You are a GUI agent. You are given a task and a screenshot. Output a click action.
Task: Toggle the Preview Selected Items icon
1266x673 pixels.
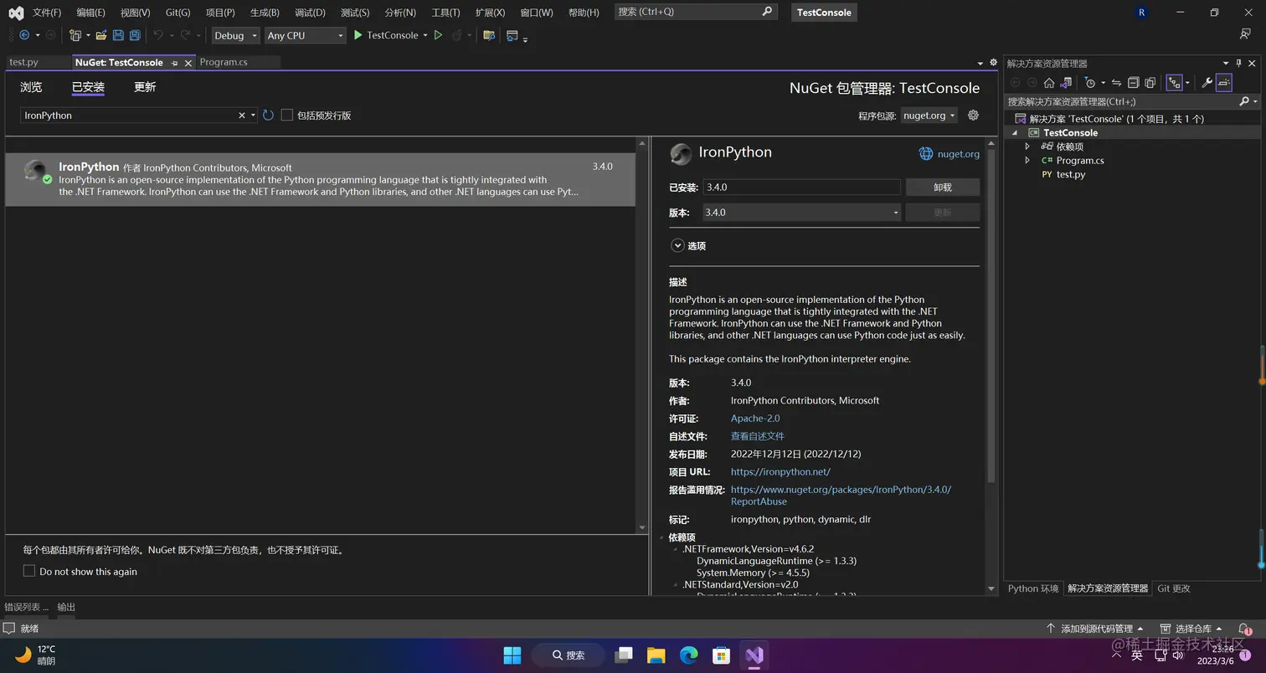pyautogui.click(x=1224, y=83)
